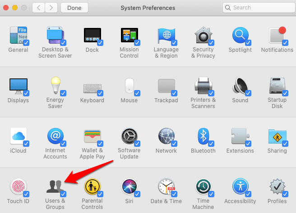Toggle the Siri checkbox
Viewport: 296px width, 213px height.
(x=137, y=194)
